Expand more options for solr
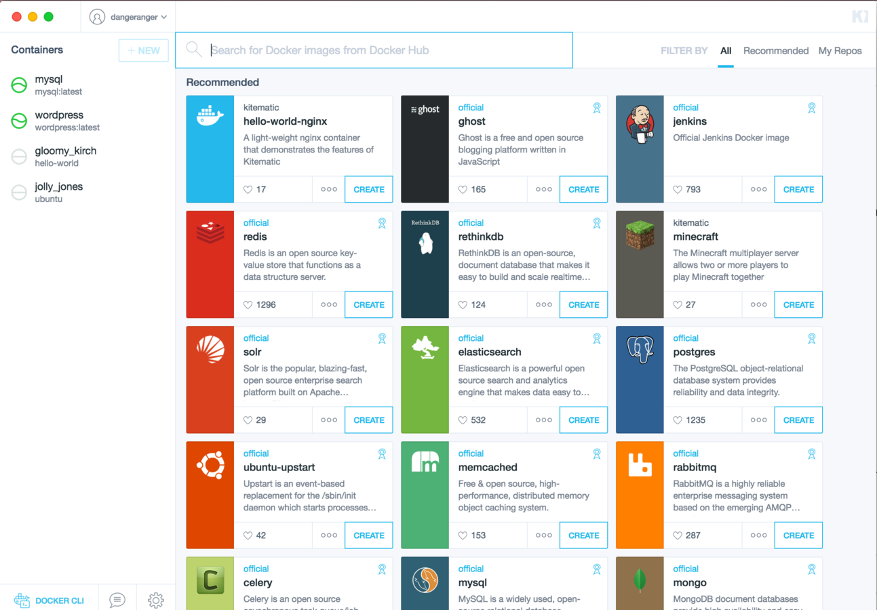Screen dimensions: 877x610 click(x=329, y=420)
